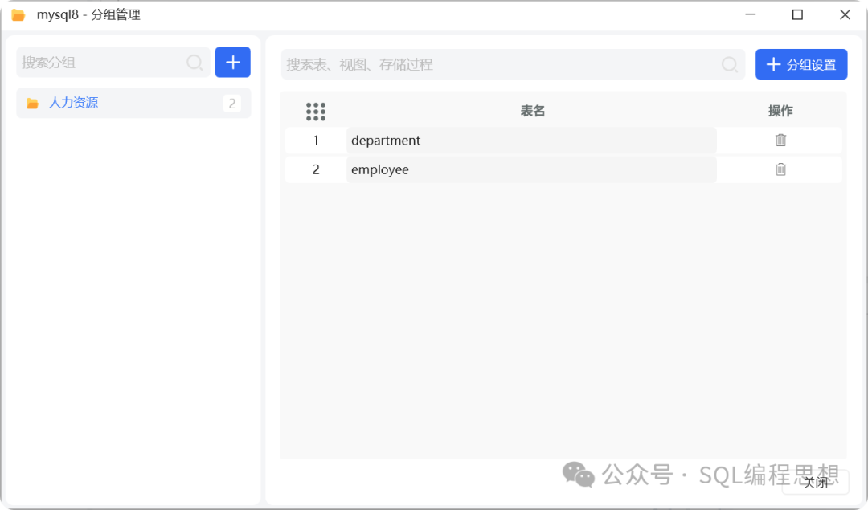Click the 表名 column header
Screen dimensions: 868x510
533,111
